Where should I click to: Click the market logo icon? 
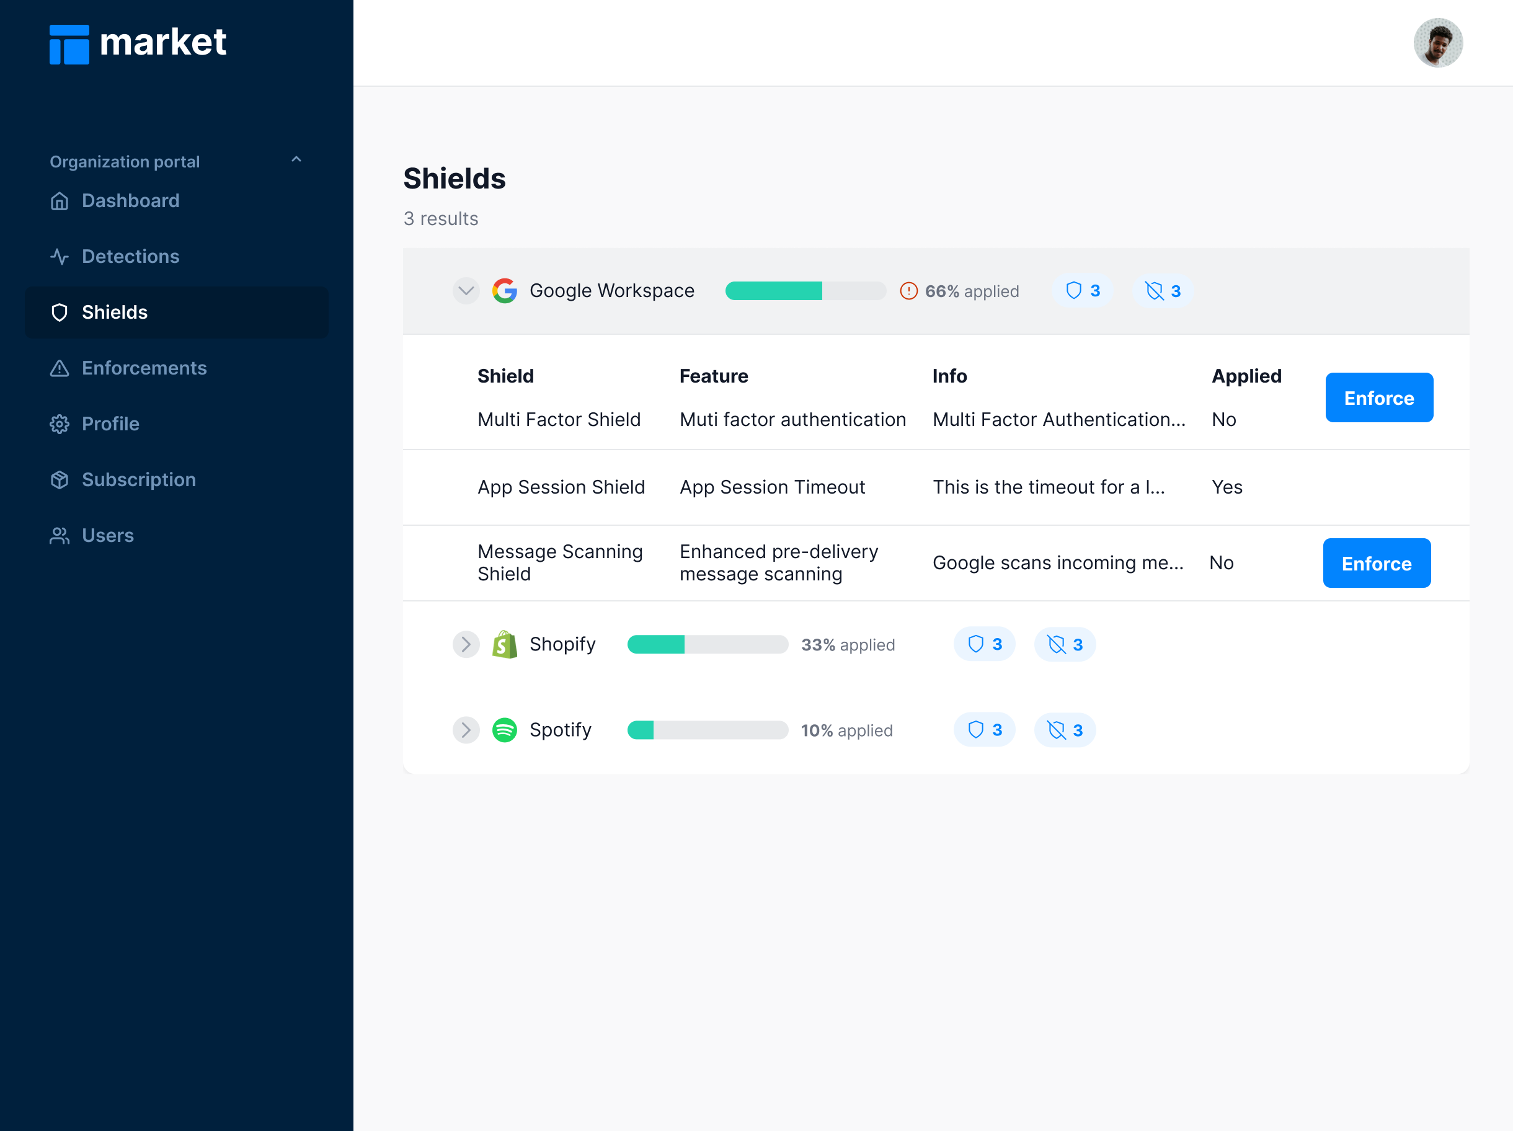click(x=69, y=45)
